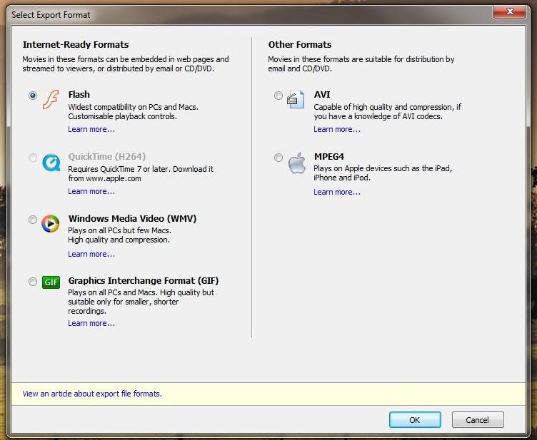Click the Windows Media Player icon

pyautogui.click(x=50, y=224)
